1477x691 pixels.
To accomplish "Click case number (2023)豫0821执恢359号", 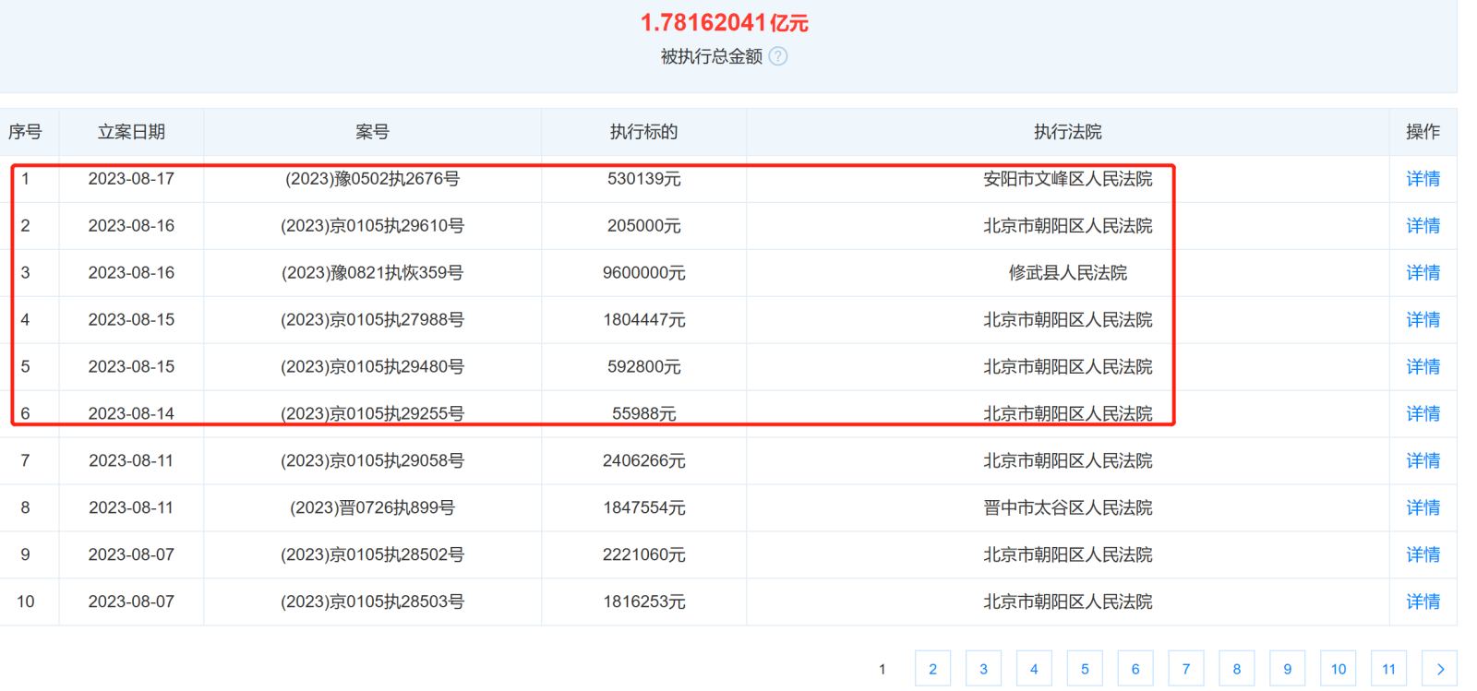I will coord(372,273).
